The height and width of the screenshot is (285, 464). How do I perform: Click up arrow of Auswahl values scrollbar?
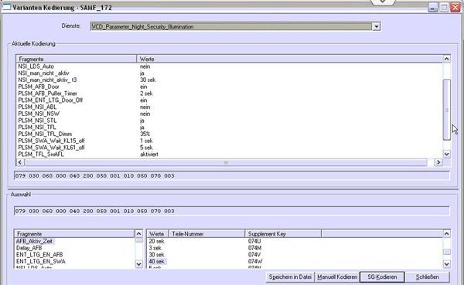(x=446, y=234)
